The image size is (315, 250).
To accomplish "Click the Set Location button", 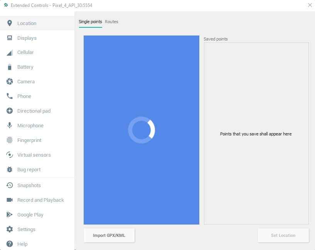I will tap(283, 235).
